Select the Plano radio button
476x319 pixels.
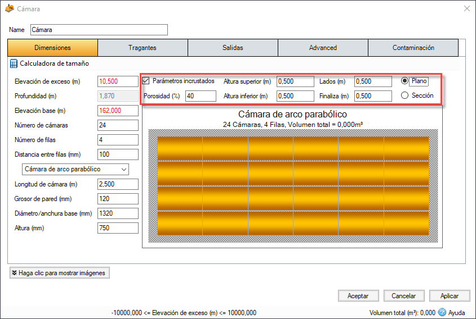(x=404, y=81)
